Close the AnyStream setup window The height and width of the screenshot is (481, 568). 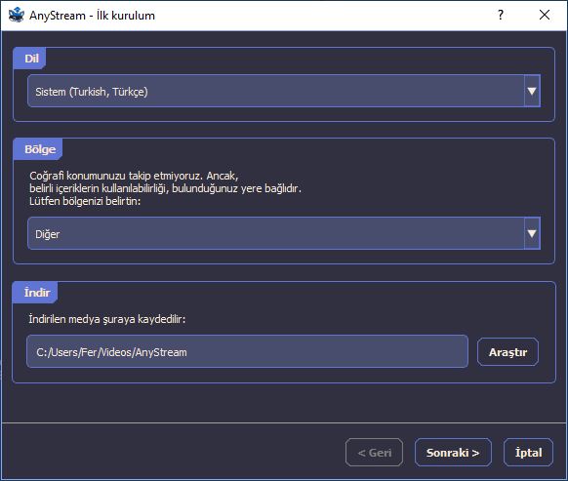pos(545,15)
